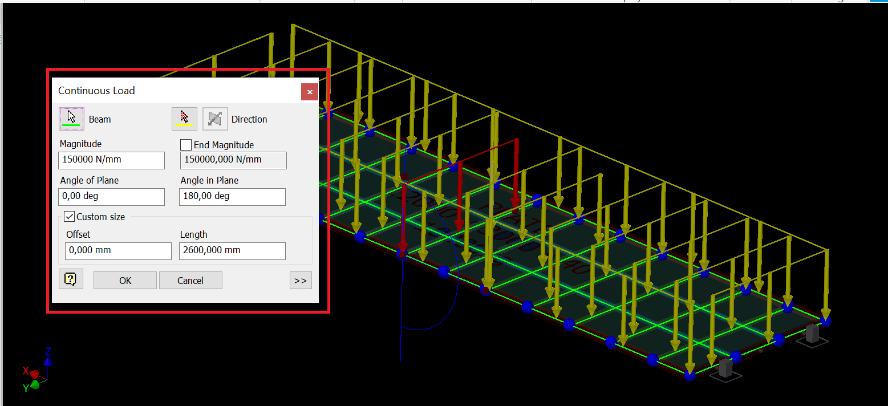Uncheck the Custom size checkbox
This screenshot has height=406, width=888.
coord(70,217)
